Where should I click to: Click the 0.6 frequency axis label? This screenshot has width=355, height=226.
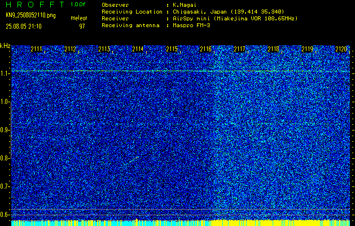tap(4, 215)
